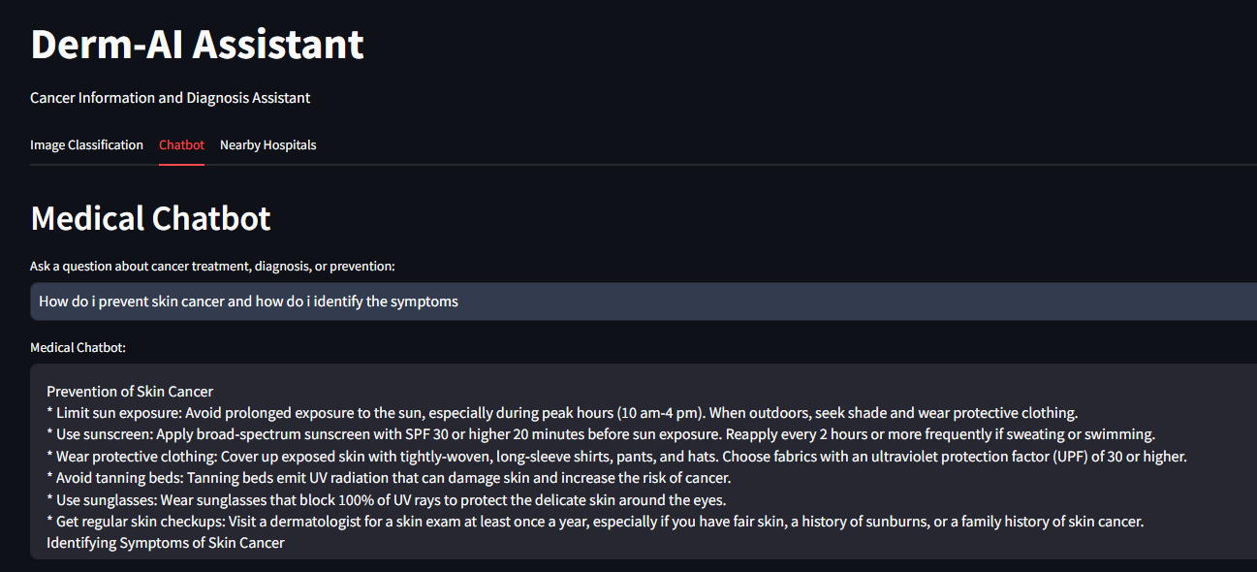Click the large Medical Chatbot section heading
This screenshot has width=1257, height=572.
click(x=150, y=218)
